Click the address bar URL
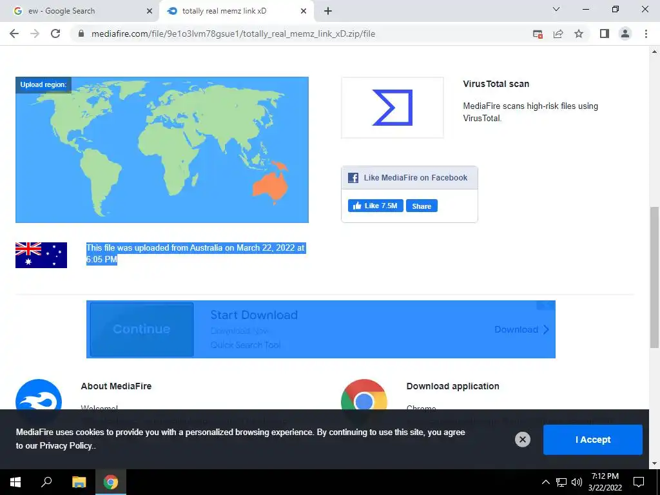 pos(233,34)
